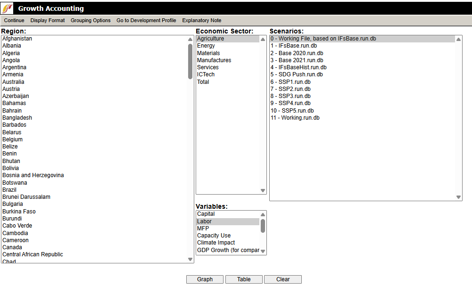Go to Development Profile
The height and width of the screenshot is (286, 472).
point(146,20)
